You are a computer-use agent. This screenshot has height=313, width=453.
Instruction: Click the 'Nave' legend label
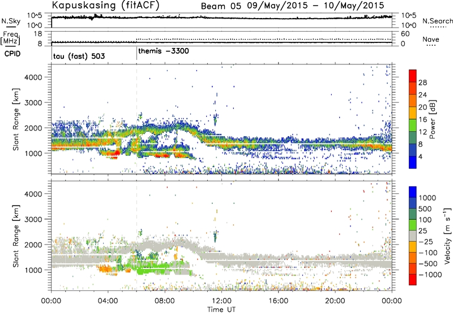click(431, 39)
